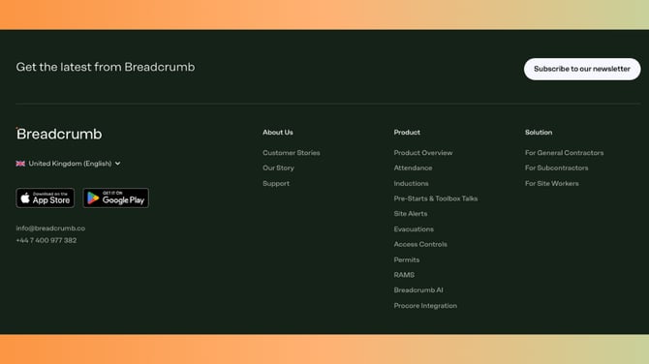The height and width of the screenshot is (364, 649).
Task: Click the About Us column heading
Action: tap(278, 133)
